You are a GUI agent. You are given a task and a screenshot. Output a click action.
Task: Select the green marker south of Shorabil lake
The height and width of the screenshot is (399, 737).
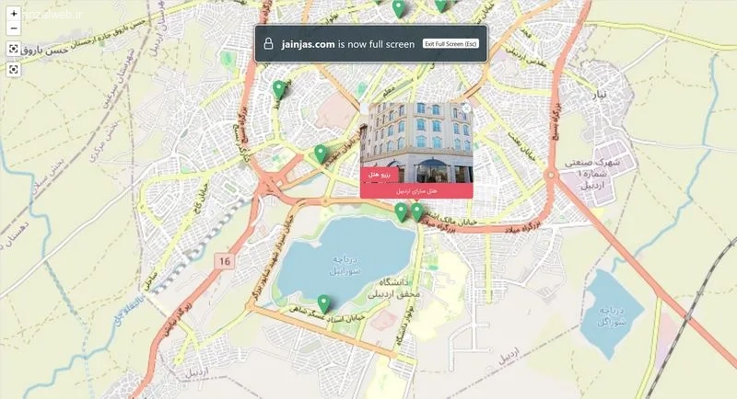point(323,304)
